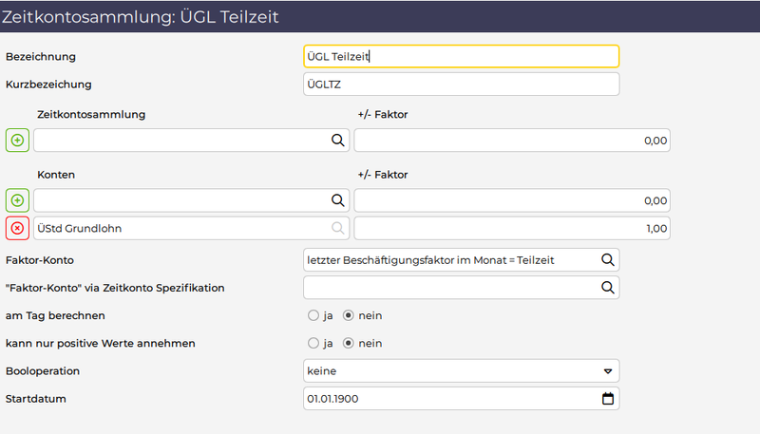Open calendar picker for Startdatum
This screenshot has width=760, height=434.
[608, 399]
